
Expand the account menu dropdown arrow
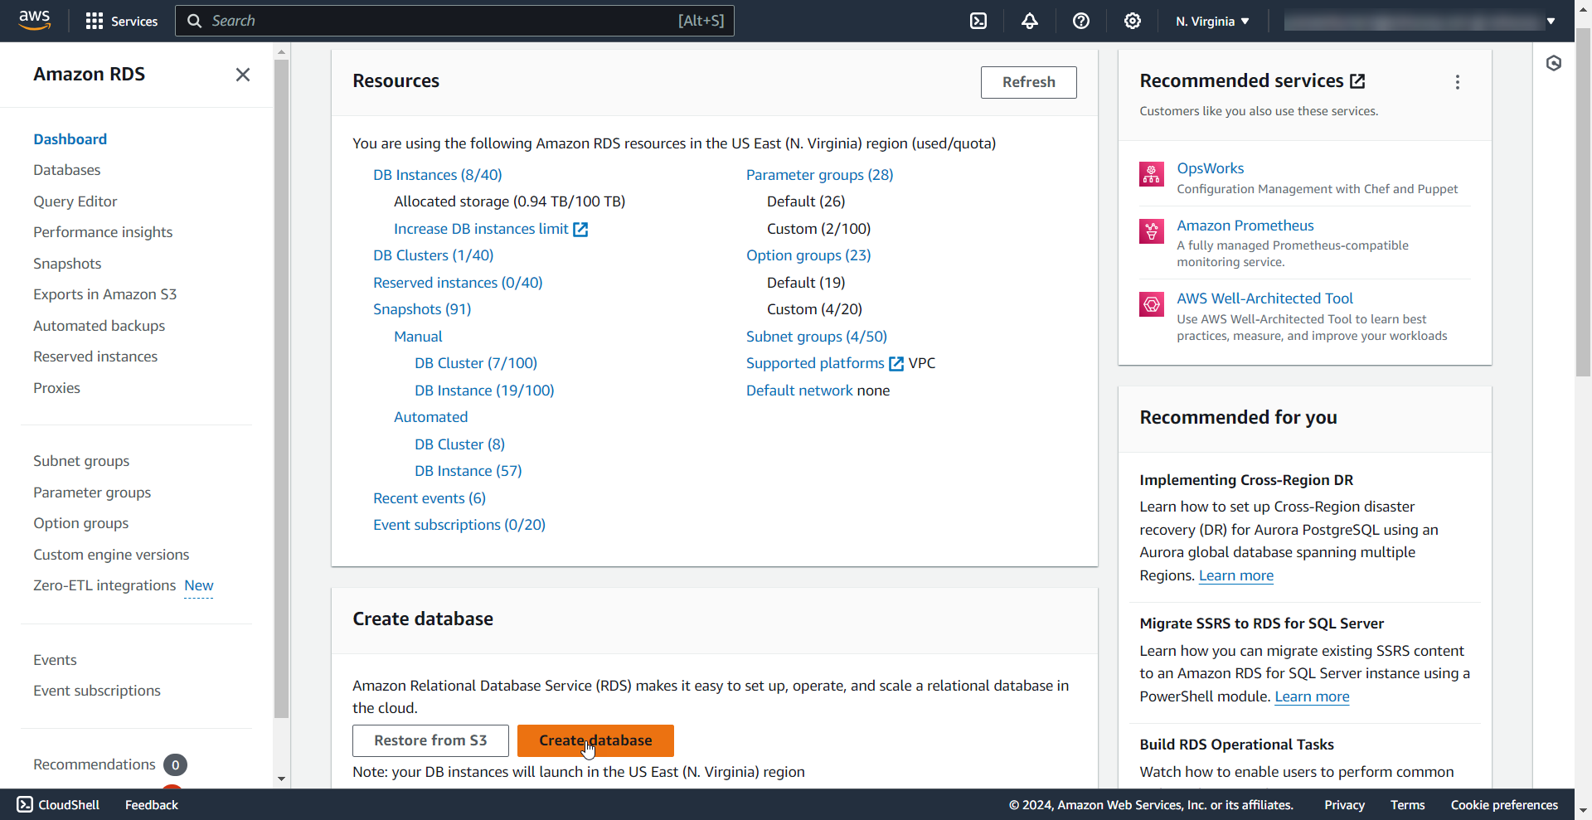1551,21
